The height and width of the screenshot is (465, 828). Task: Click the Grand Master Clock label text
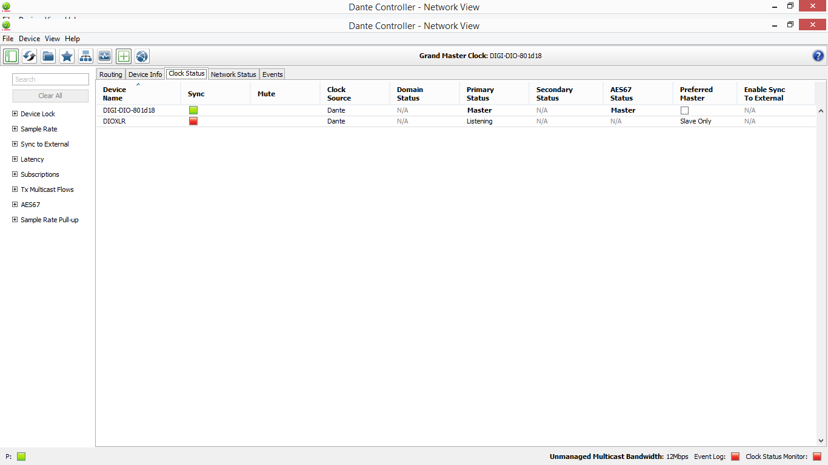453,56
